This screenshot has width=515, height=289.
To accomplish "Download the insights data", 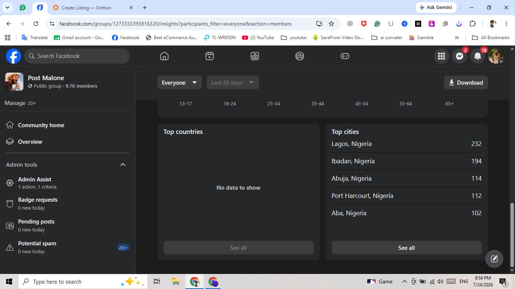I will coord(466,82).
